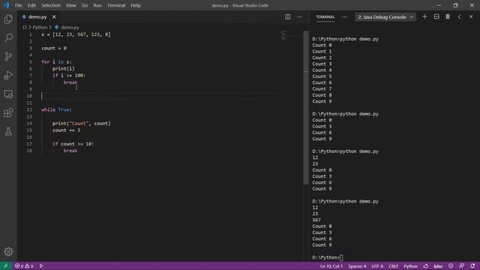Switch to the TERMINAL panel tab
This screenshot has height=270, width=480.
(325, 16)
